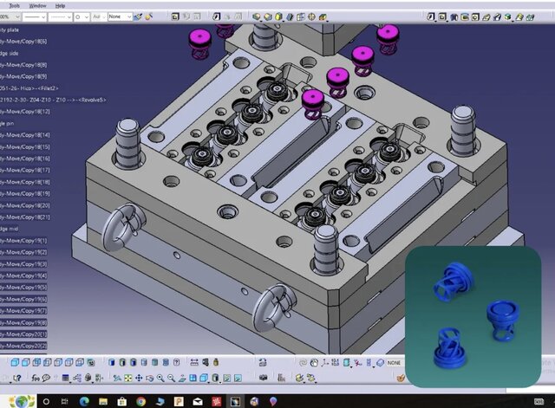The width and height of the screenshot is (555, 408).
Task: Select 'gle pin' item in the tree
Action: coord(12,123)
